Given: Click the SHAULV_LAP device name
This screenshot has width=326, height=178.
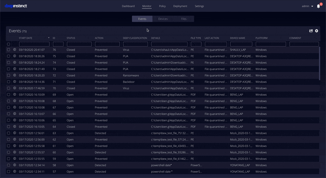Looking at the screenshot, I should pos(238,50).
